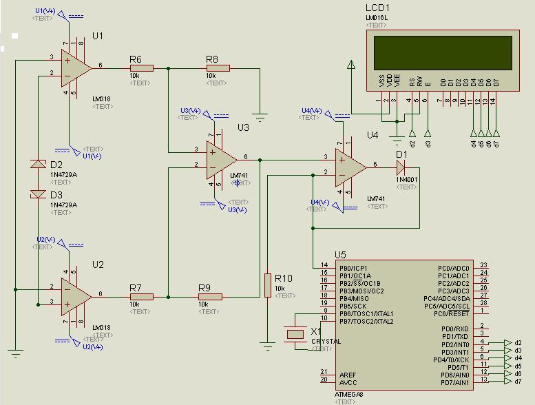Click the power arrow terminal near LCD
Viewport: 535px width, 405px height.
click(351, 65)
